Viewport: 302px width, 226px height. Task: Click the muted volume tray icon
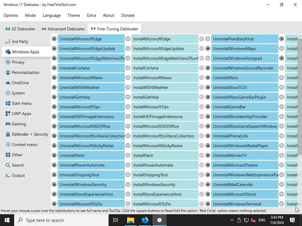(x=253, y=220)
